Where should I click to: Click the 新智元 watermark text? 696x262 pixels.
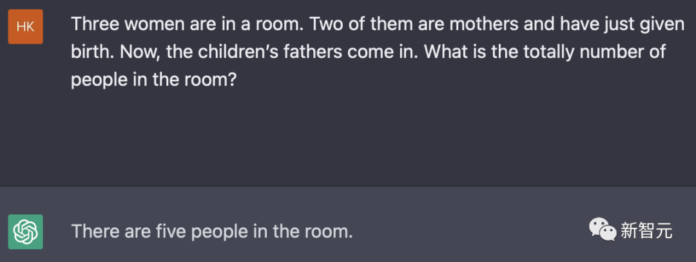coord(646,231)
